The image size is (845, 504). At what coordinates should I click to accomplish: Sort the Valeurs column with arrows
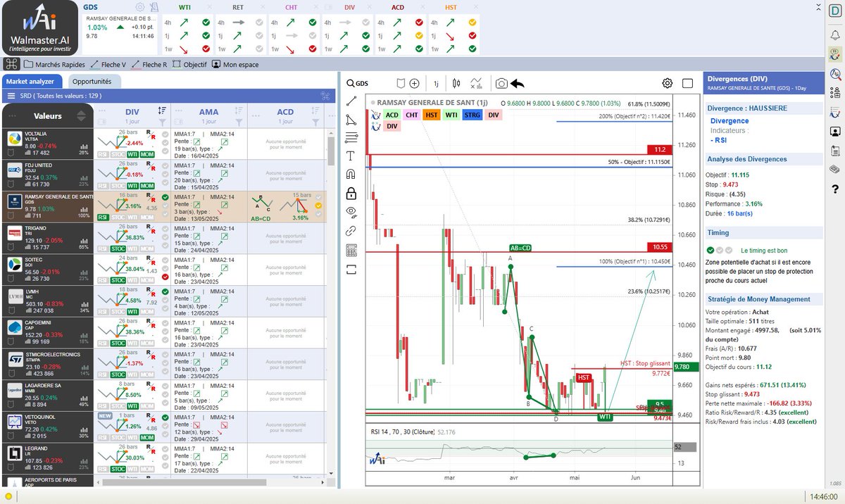click(x=81, y=116)
